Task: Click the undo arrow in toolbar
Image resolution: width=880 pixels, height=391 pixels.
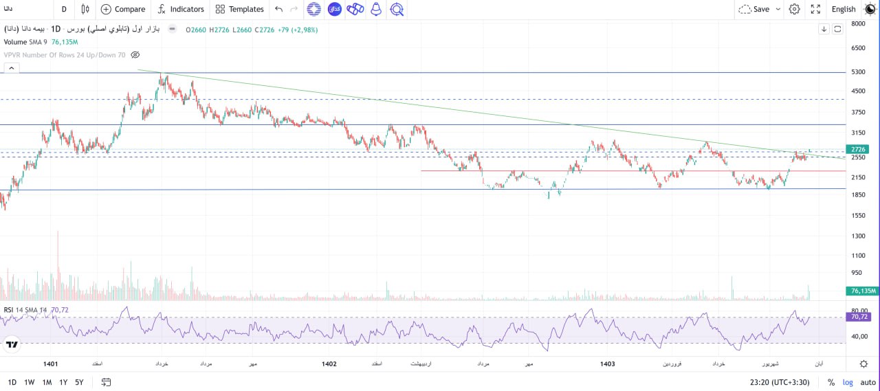Action: [278, 9]
